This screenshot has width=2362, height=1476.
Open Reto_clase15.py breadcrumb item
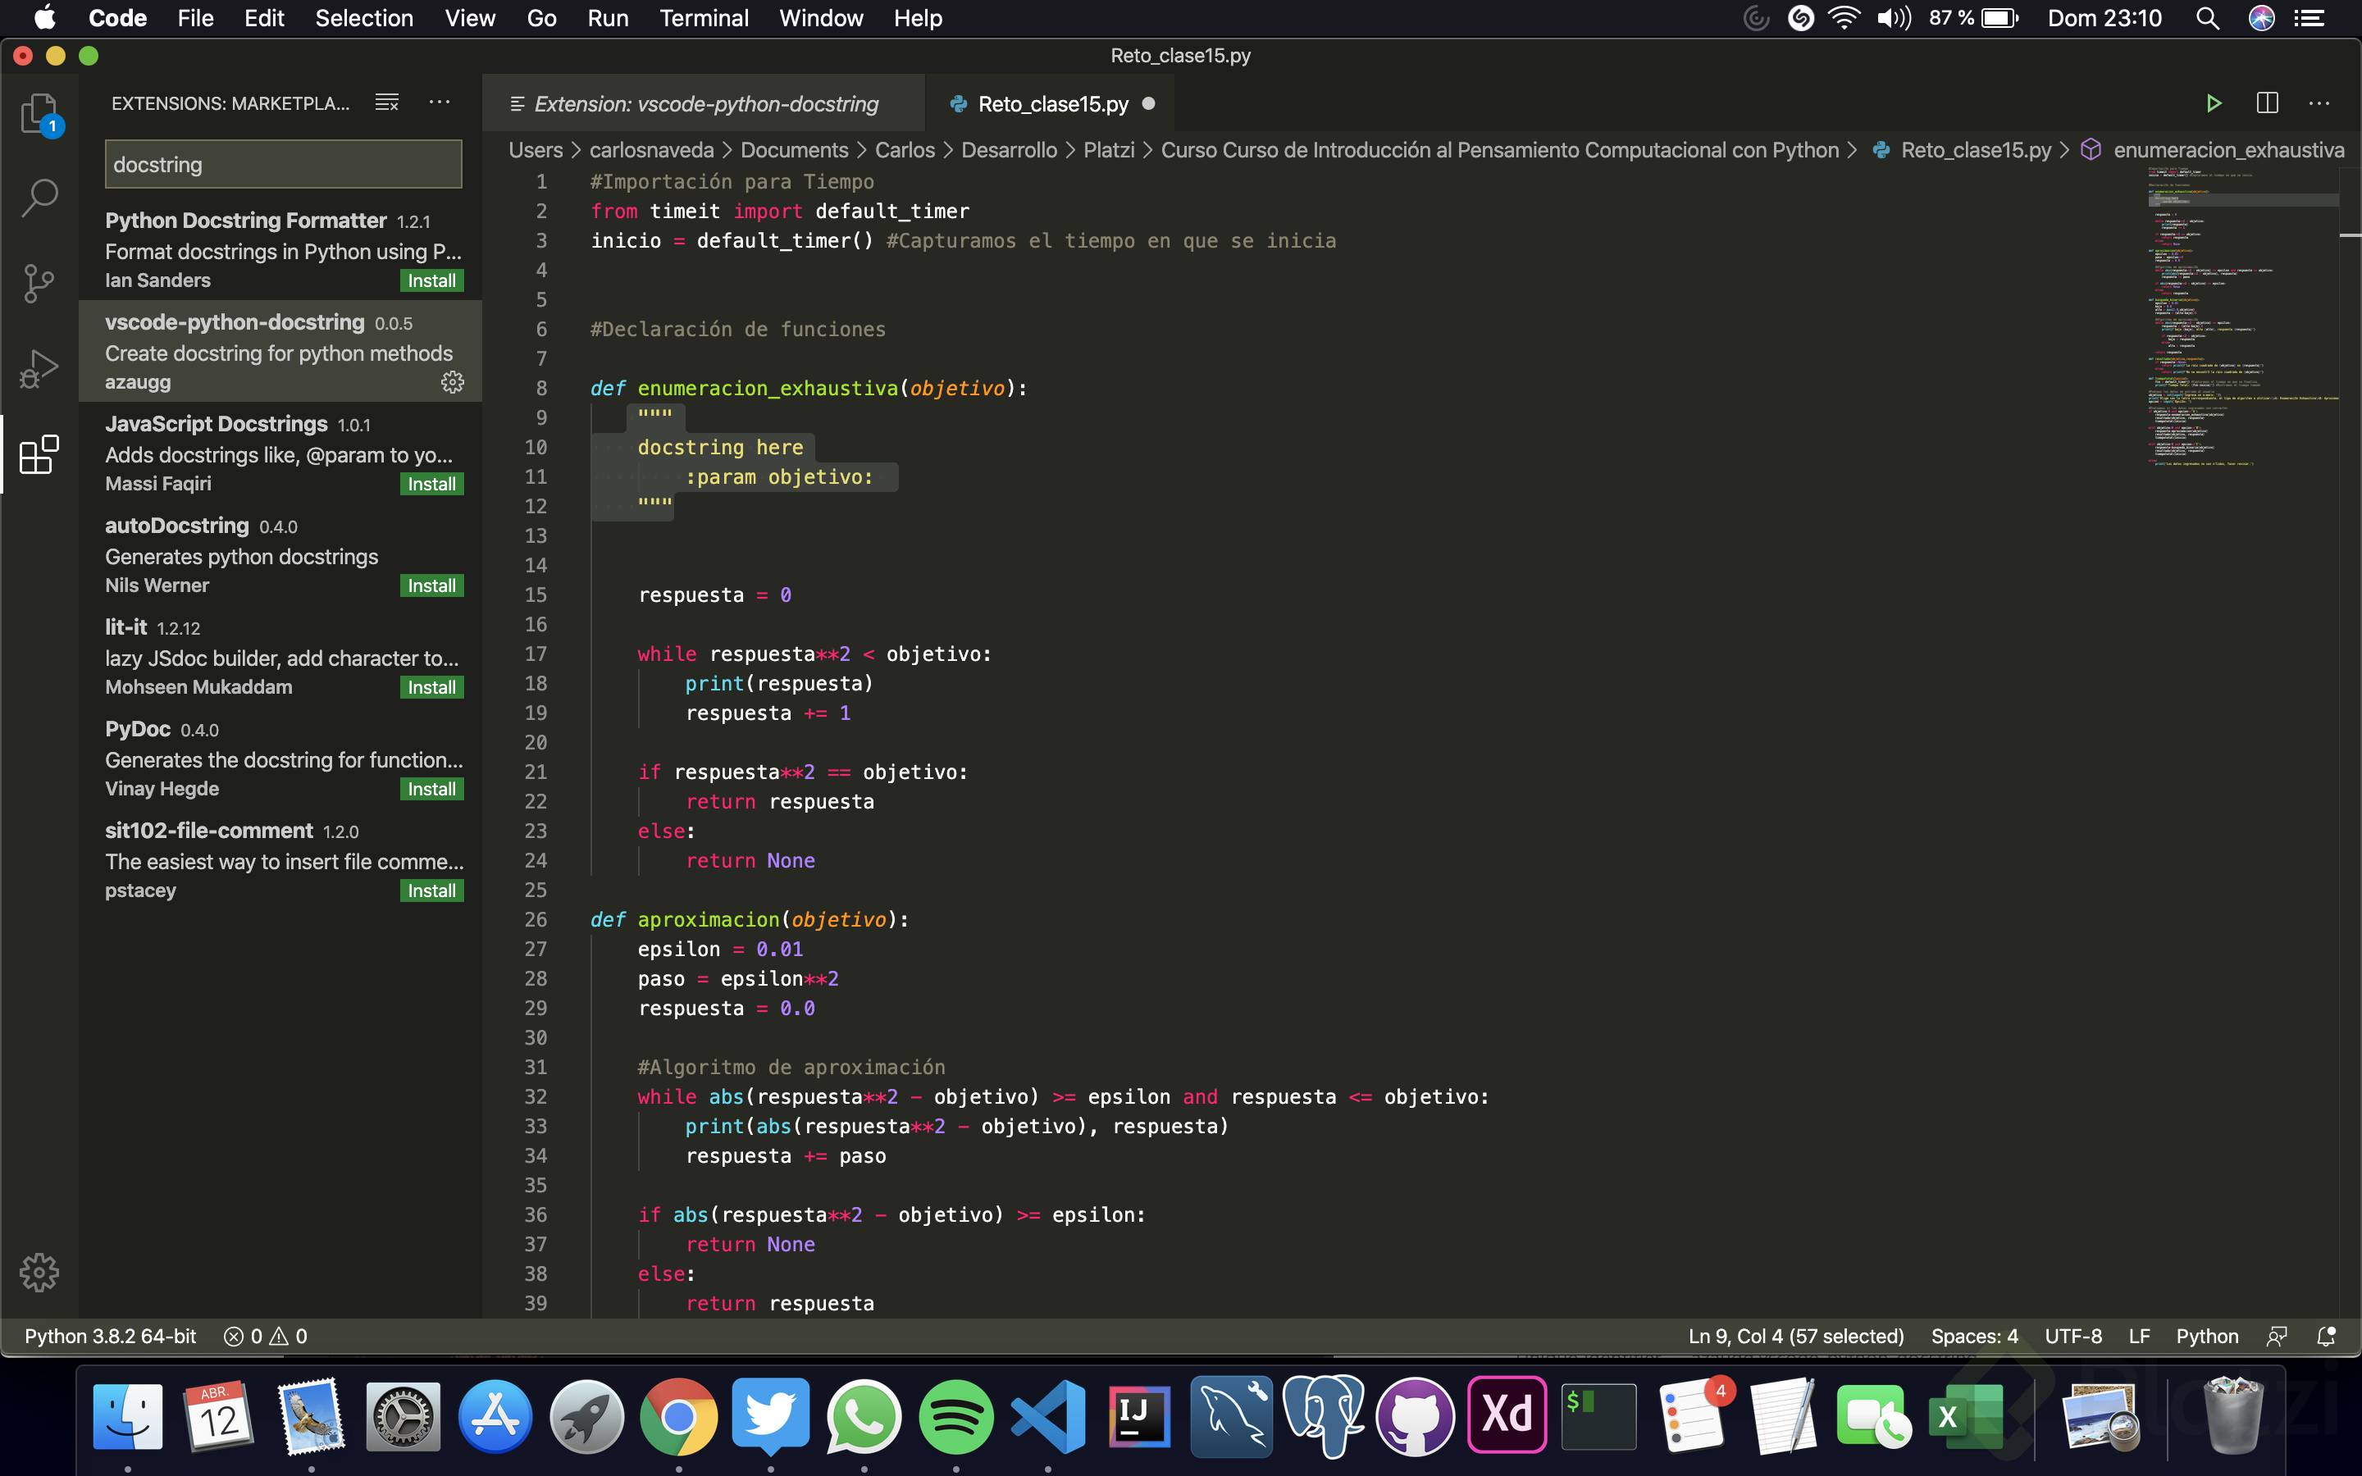1962,150
